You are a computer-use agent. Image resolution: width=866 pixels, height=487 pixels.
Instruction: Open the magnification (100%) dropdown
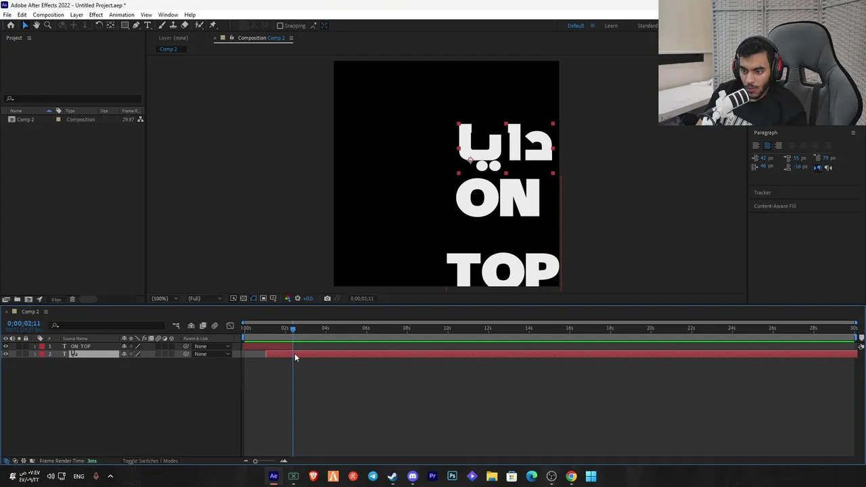click(x=164, y=298)
